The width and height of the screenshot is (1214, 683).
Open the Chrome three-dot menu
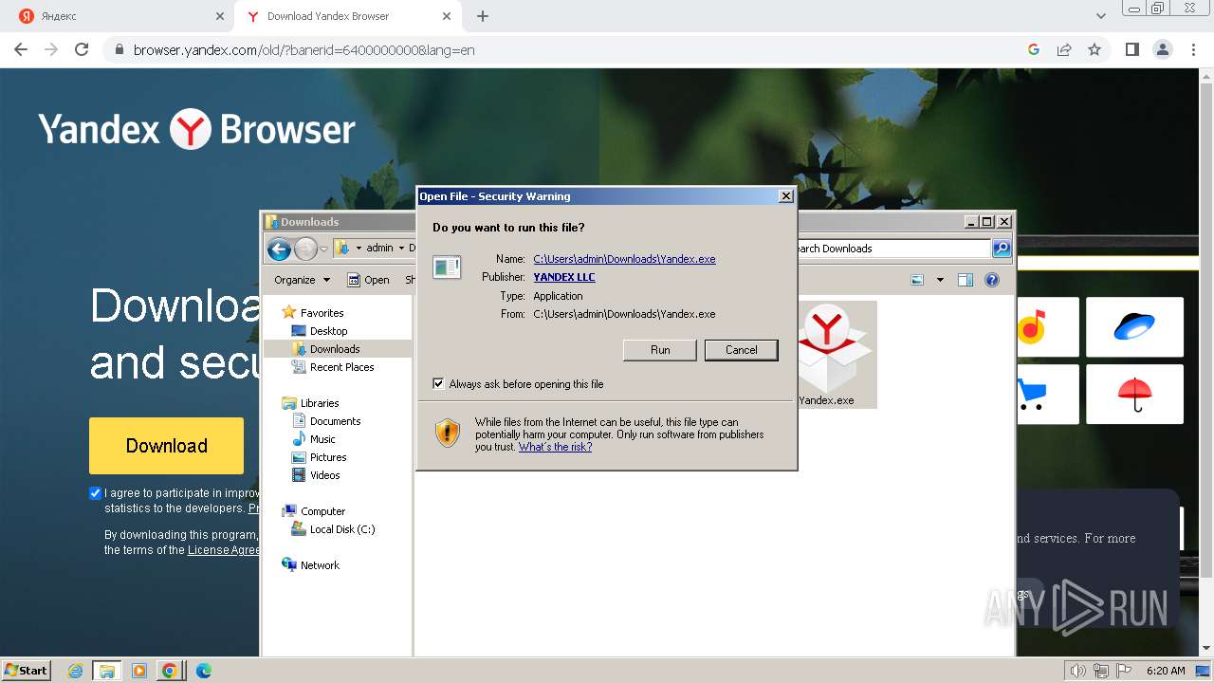point(1192,49)
